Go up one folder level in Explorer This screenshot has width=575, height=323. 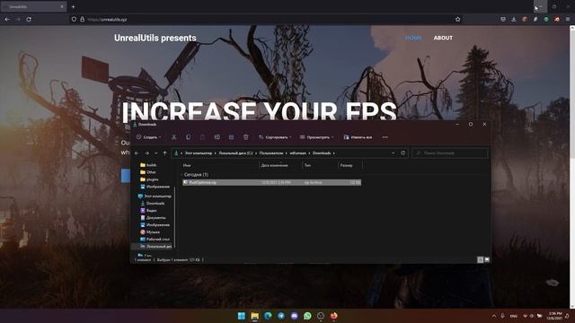point(164,153)
